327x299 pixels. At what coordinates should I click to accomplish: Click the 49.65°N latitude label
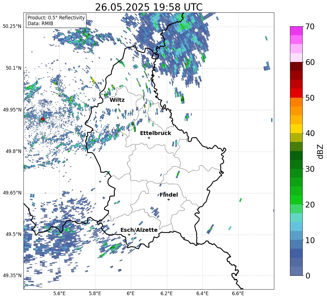12,193
